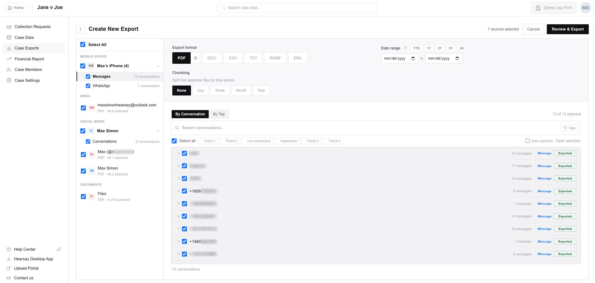The height and width of the screenshot is (283, 595).
Task: Click the LI LinkedIn icon for Max Simon
Action: click(x=91, y=131)
